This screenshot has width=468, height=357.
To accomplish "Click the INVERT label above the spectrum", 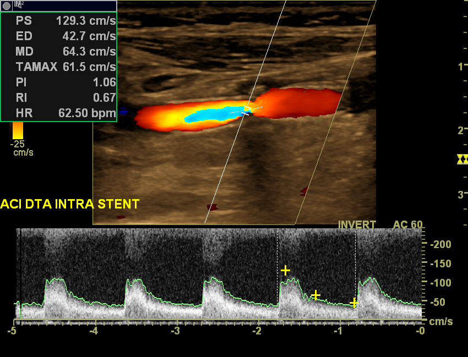I will (357, 224).
